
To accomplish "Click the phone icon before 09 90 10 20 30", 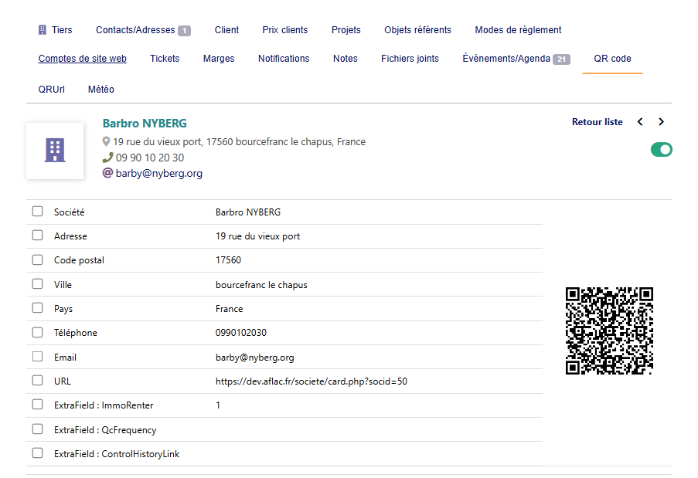I will click(107, 158).
